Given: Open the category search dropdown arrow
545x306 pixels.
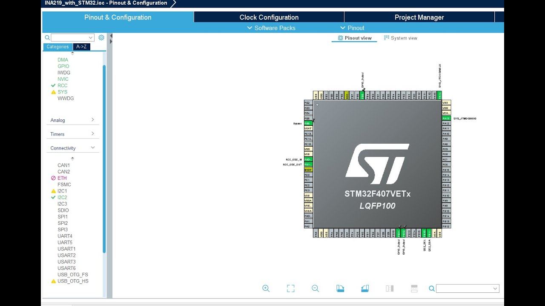Looking at the screenshot, I should (x=90, y=37).
